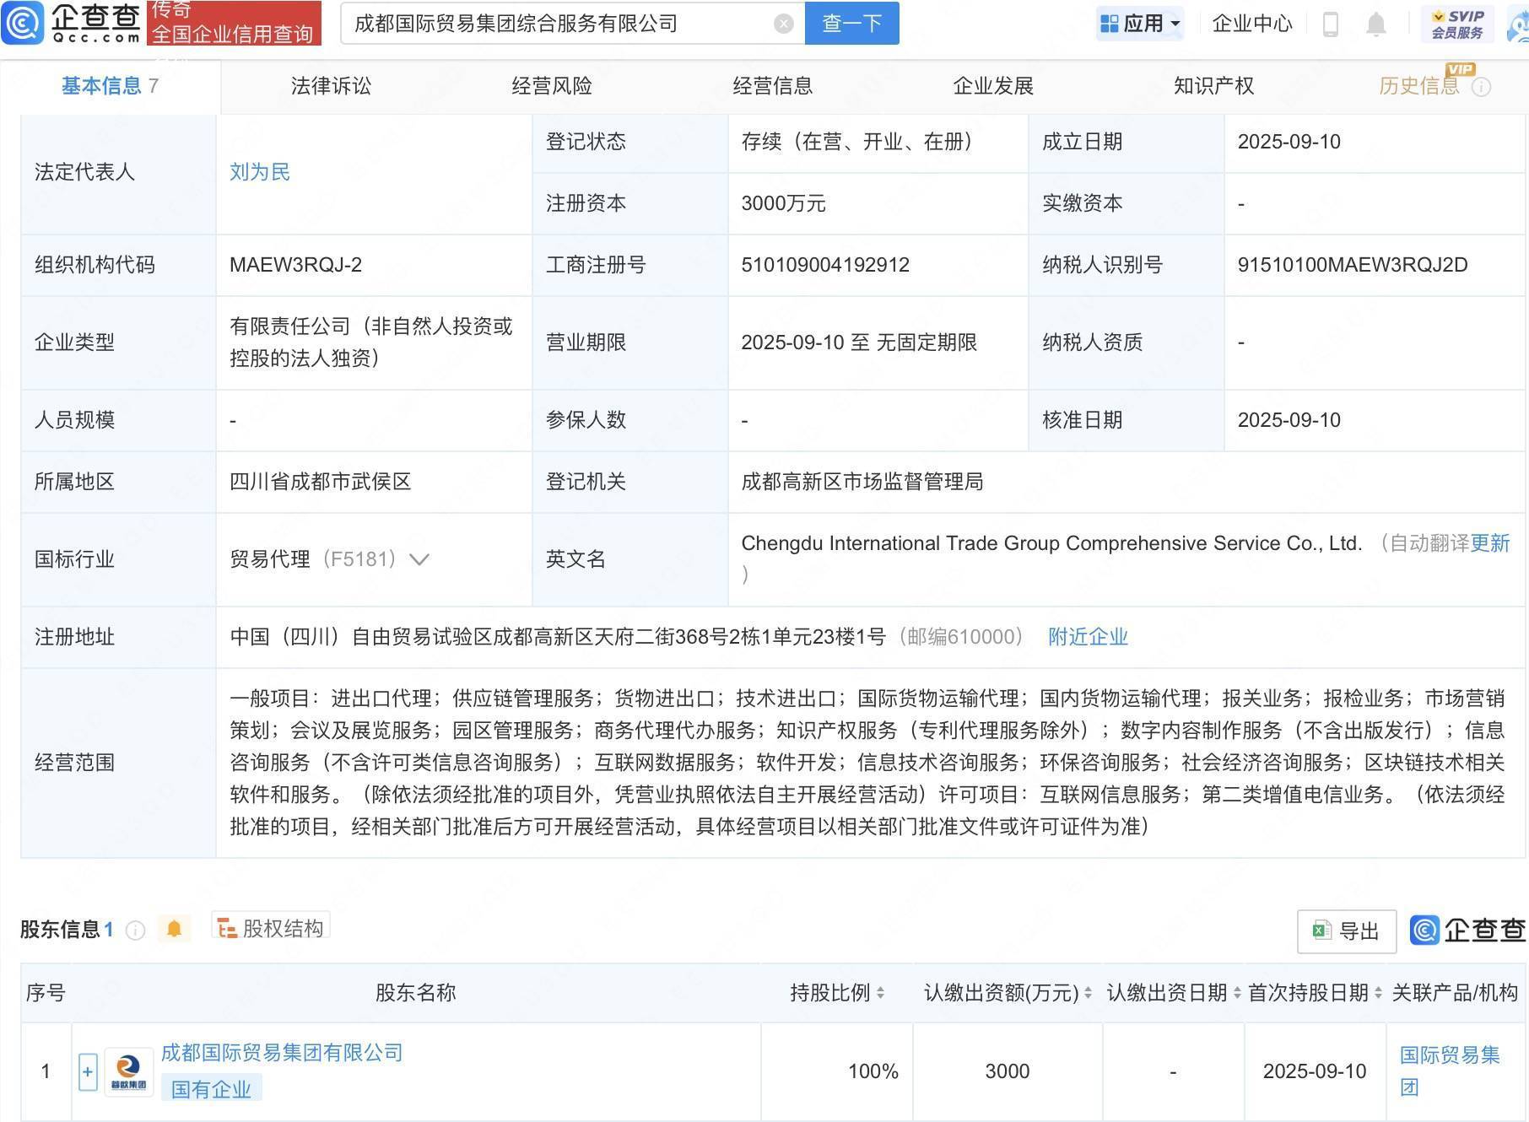Expand shareholder row with plus icon
The image size is (1529, 1122).
[88, 1071]
